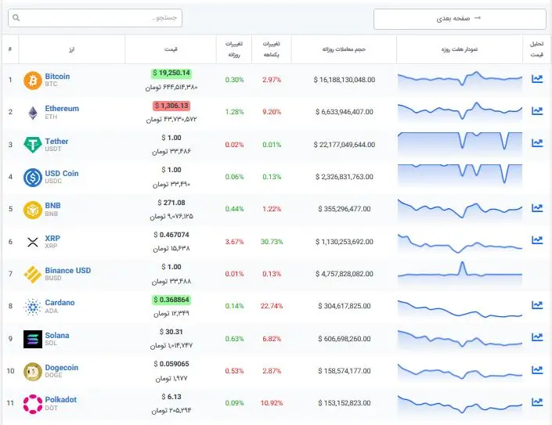The image size is (552, 425).
Task: Open the Tether coin link
Action: [56, 141]
